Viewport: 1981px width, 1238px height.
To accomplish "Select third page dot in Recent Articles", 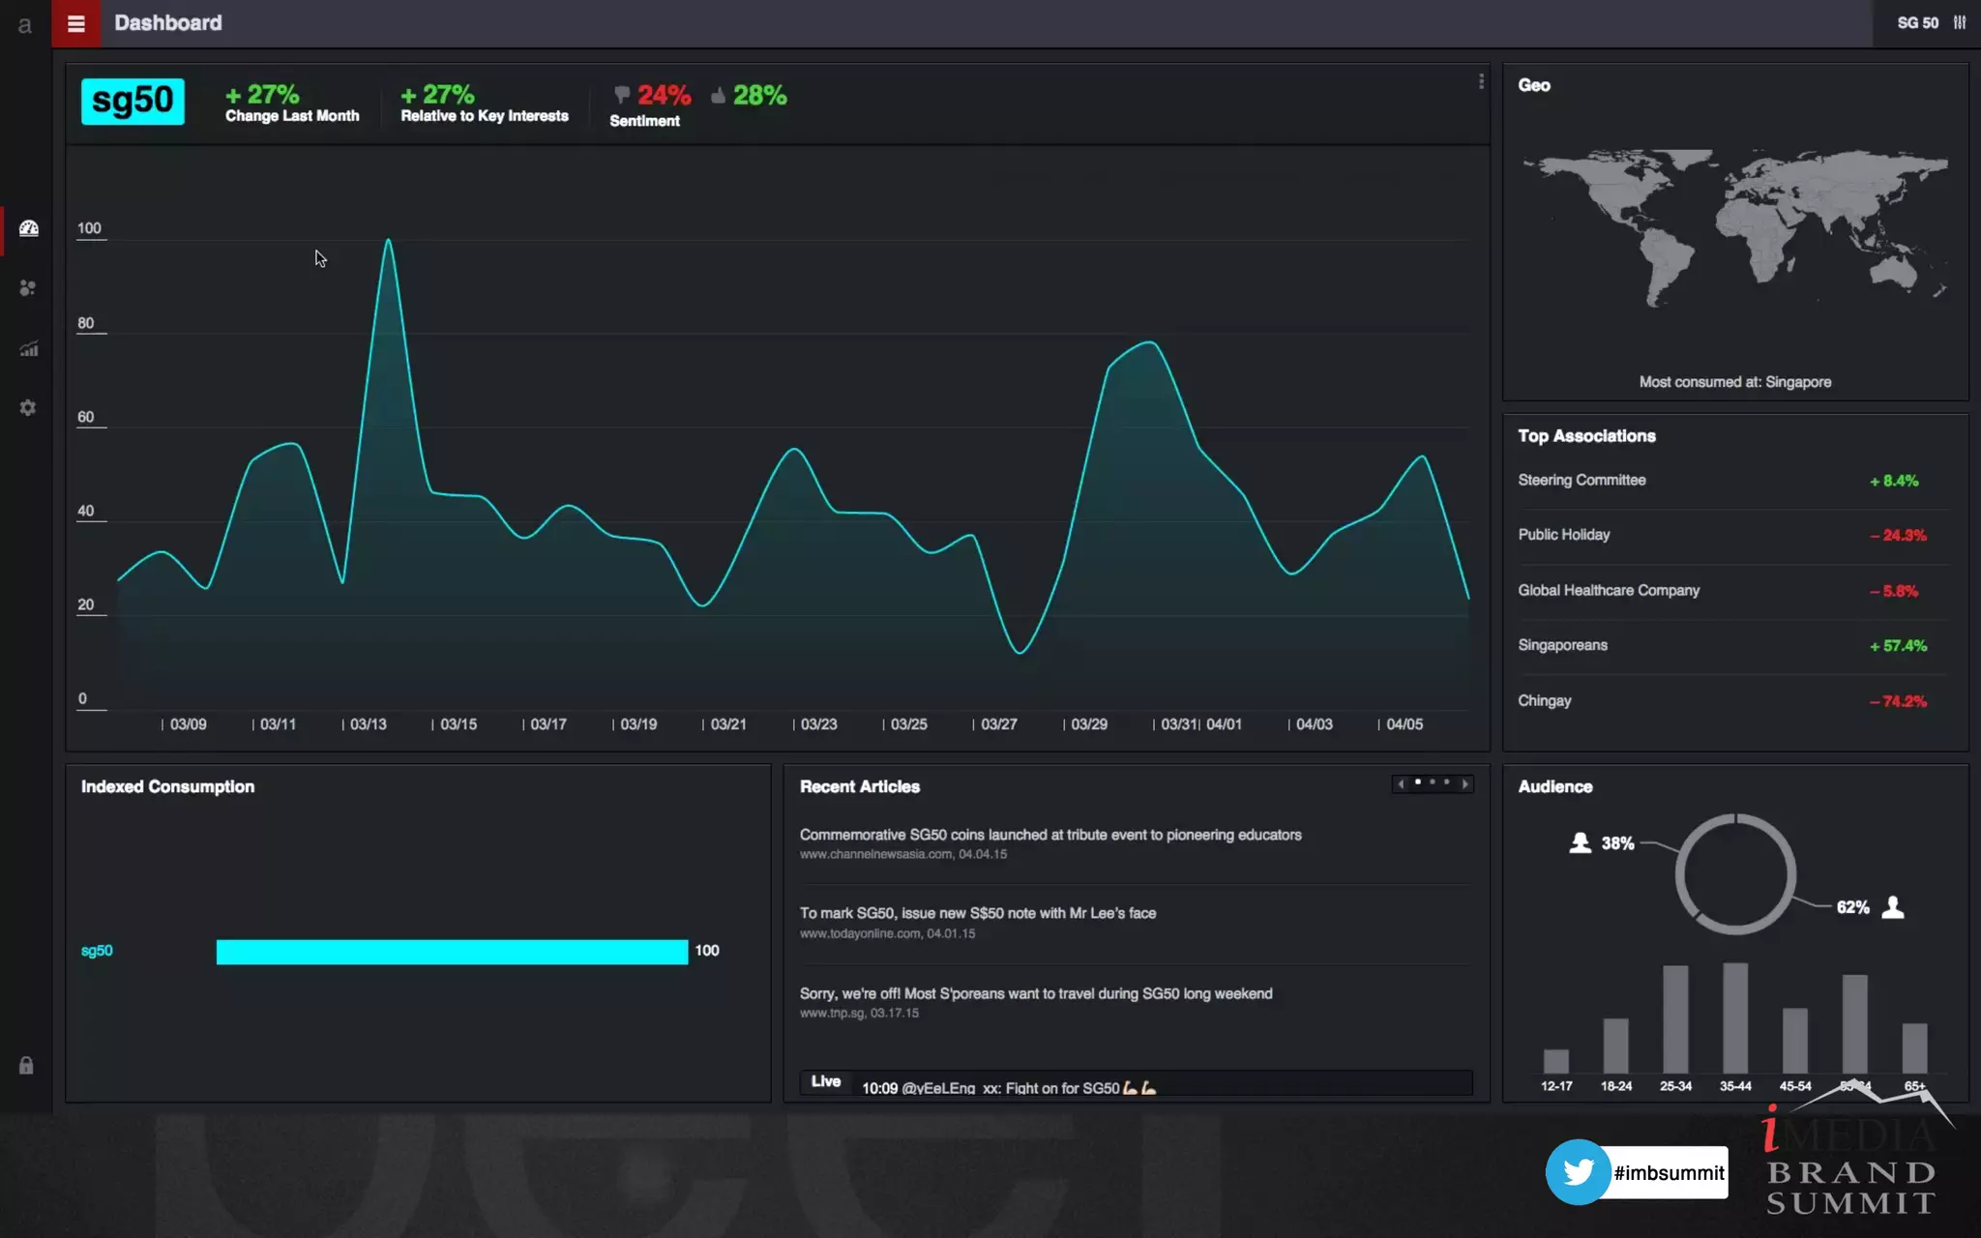I will coord(1447,782).
